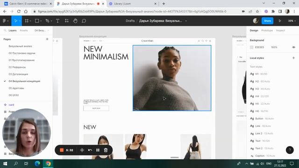Select the hero model image on canvas
The width and height of the screenshot is (299, 168).
point(172,78)
